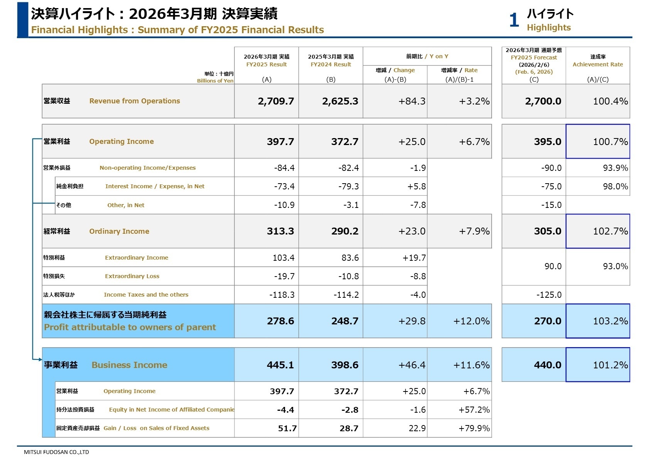Click the -79.3 interest FY2024 value
The width and height of the screenshot is (649, 459).
(x=349, y=186)
